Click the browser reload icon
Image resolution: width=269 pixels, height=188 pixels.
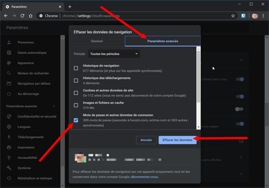(x=22, y=16)
